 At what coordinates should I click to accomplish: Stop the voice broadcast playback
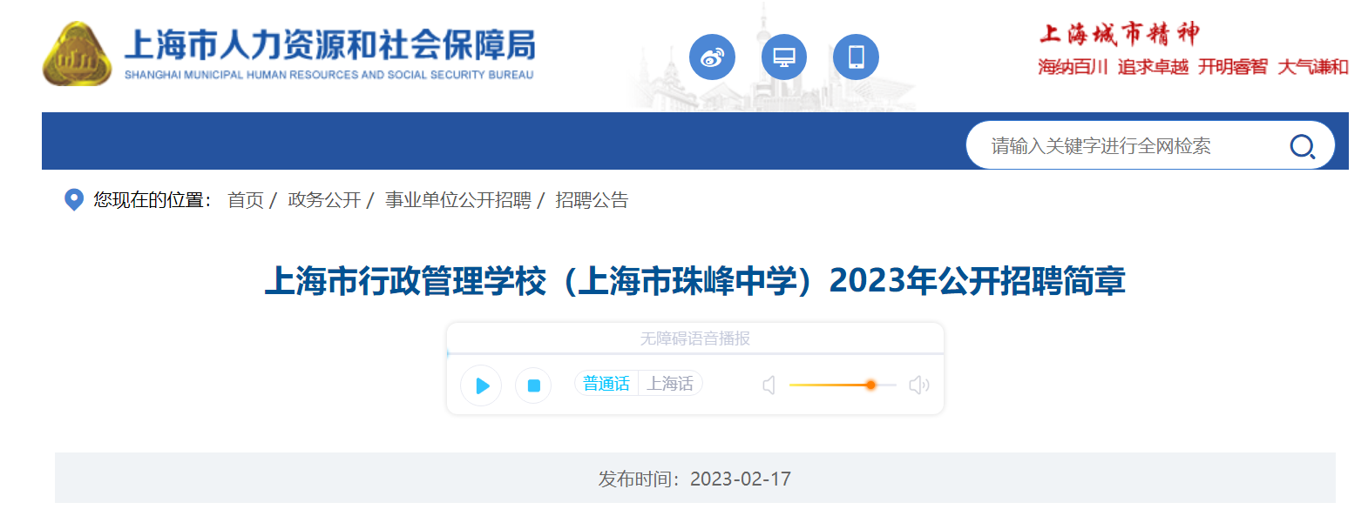533,385
